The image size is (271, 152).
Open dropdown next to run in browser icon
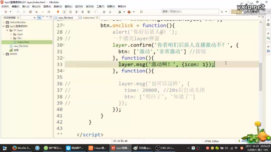[124, 12]
